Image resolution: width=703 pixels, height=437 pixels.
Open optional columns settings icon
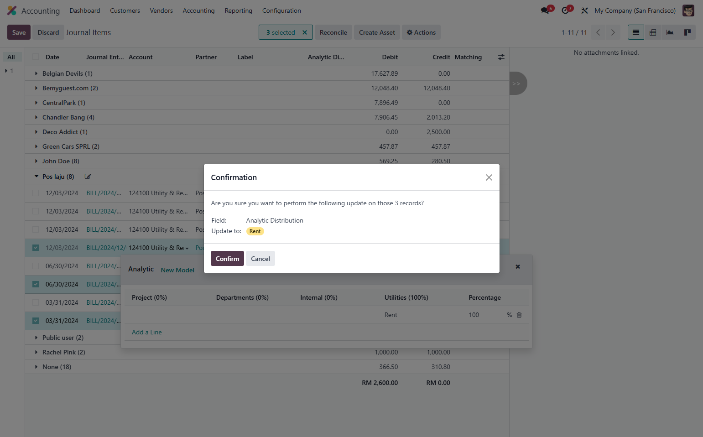pyautogui.click(x=501, y=57)
